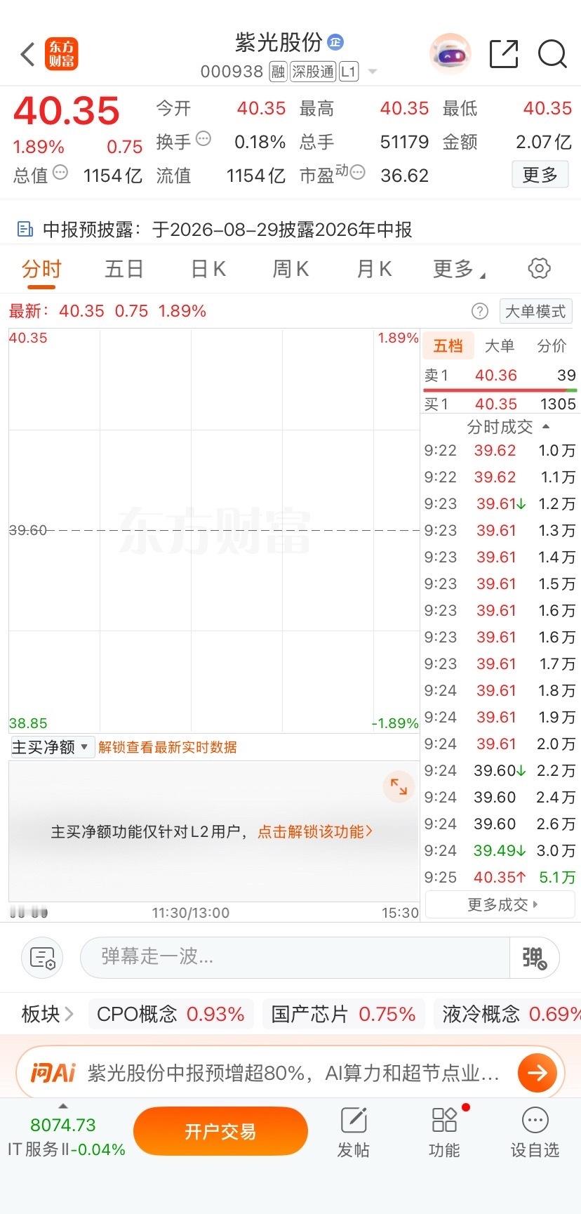Tap the 深股通 tag
The image size is (581, 1214).
pos(313,72)
